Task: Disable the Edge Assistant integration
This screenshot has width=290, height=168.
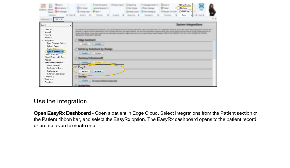Action: point(98,44)
